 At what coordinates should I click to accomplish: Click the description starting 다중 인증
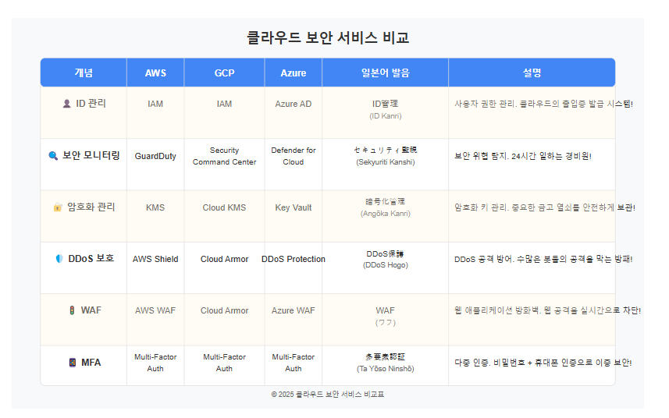click(x=543, y=363)
